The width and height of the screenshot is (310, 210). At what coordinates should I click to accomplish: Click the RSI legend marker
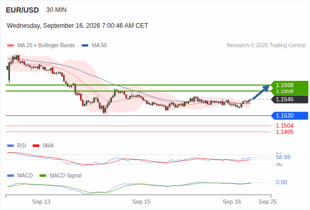point(11,146)
